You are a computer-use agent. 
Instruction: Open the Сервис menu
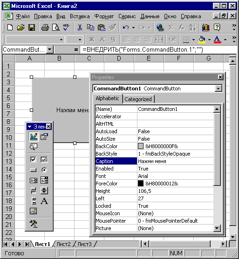[x=127, y=16]
